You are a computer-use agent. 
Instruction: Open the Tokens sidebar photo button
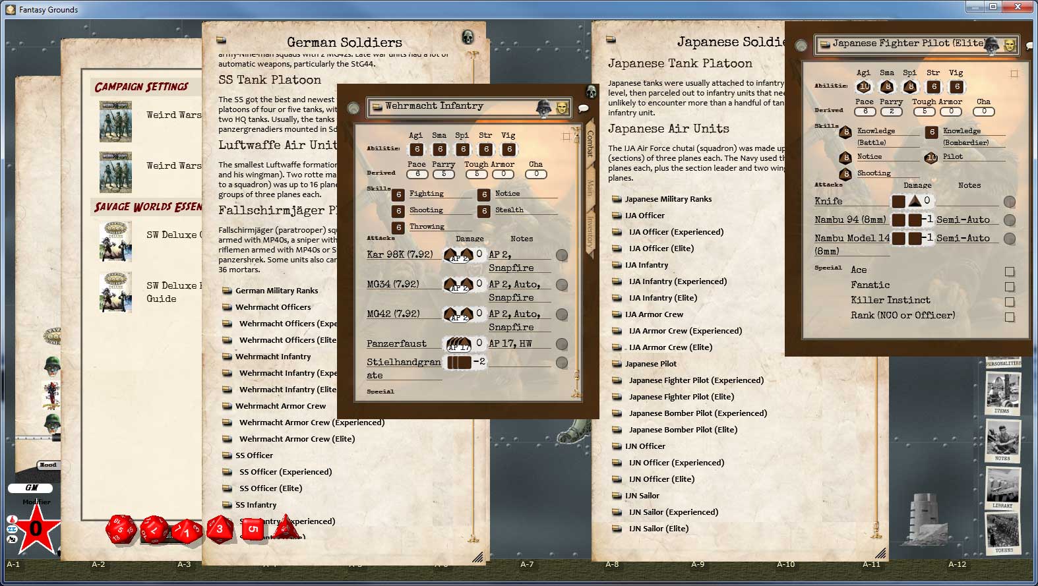(1003, 534)
